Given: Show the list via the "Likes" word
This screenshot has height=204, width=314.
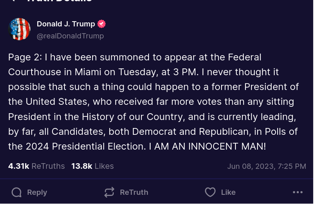Looking at the screenshot, I should pos(104,166).
